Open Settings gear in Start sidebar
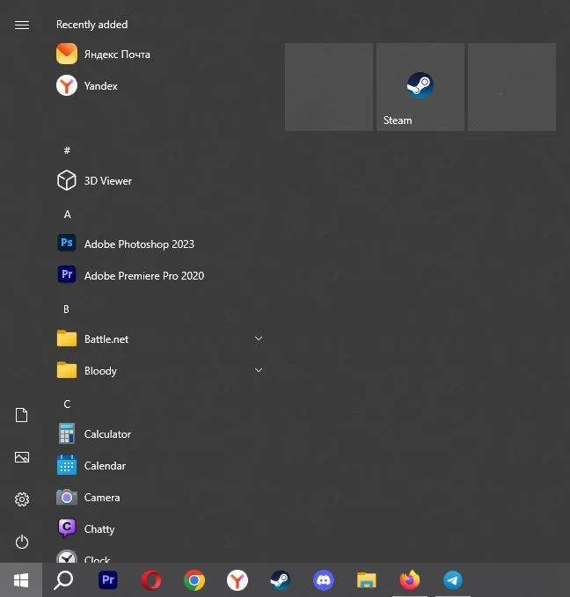Image resolution: width=570 pixels, height=597 pixels. tap(22, 499)
